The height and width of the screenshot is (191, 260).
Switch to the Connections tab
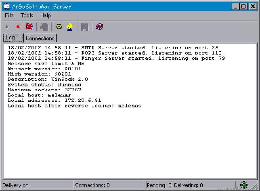pyautogui.click(x=40, y=38)
